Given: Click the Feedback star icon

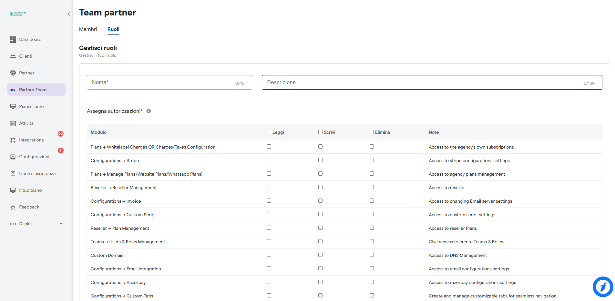Looking at the screenshot, I should point(13,207).
